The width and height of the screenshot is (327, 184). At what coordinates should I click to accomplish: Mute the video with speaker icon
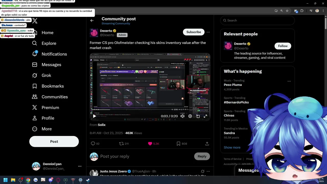[182, 116]
